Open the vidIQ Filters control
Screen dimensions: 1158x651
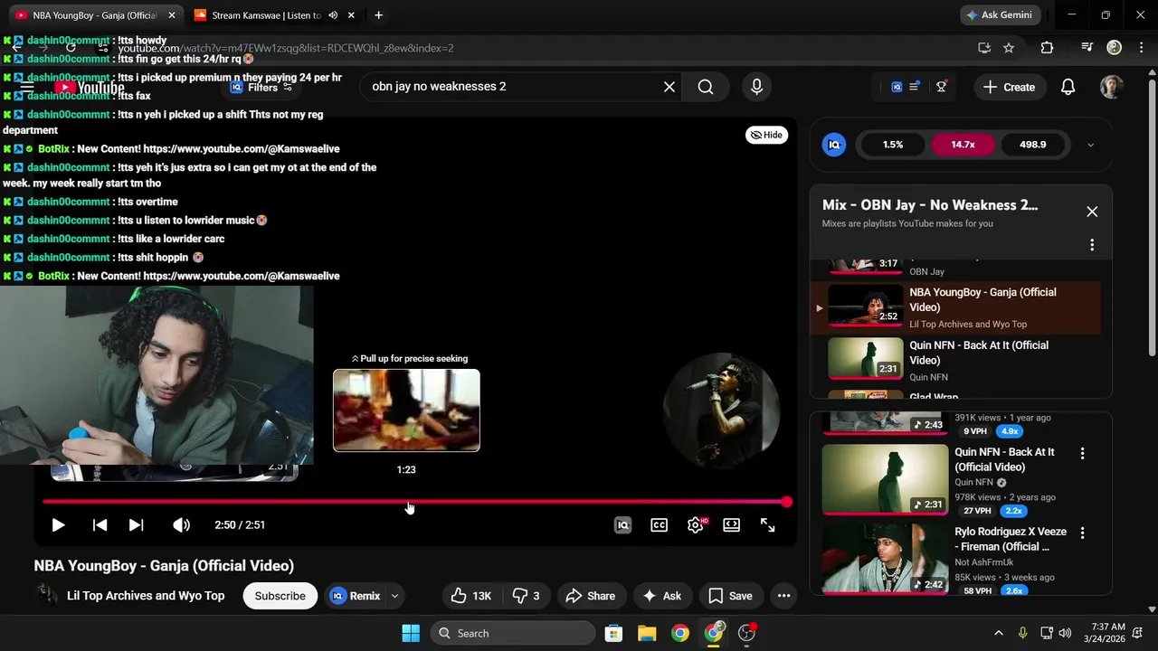261,88
